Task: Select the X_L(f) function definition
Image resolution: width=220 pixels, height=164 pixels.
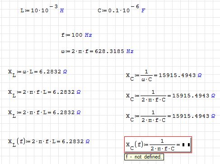Action: click(49, 142)
